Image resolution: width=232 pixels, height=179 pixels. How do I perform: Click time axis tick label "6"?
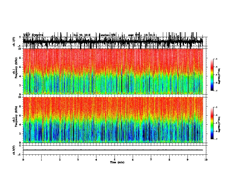(x=133, y=160)
